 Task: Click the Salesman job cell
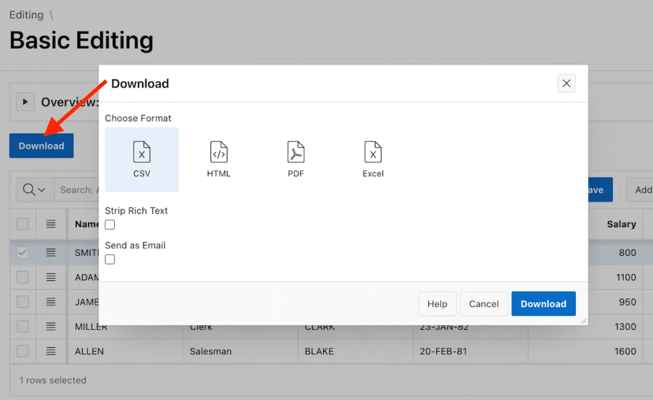(240, 352)
